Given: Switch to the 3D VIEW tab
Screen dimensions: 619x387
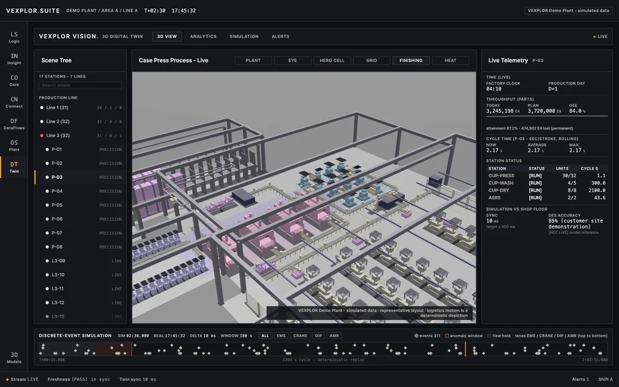Looking at the screenshot, I should (x=167, y=36).
